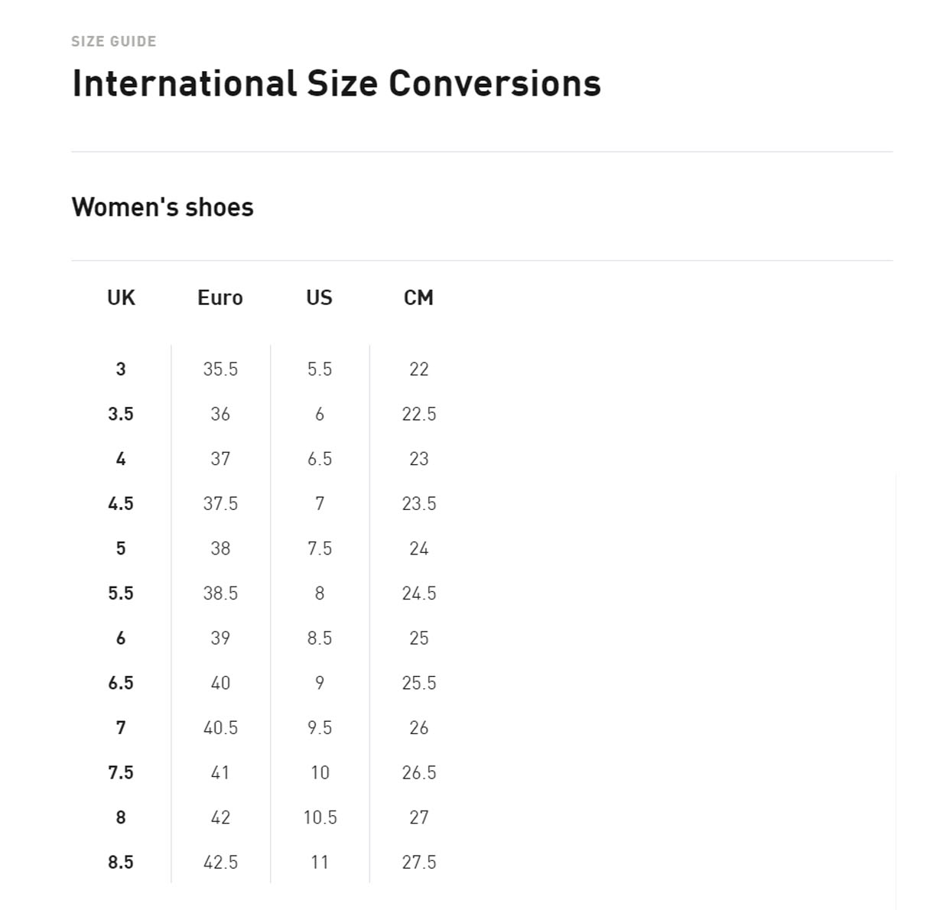Select UK size 8.5 cell
Screen dimensions: 927x910
pos(121,863)
